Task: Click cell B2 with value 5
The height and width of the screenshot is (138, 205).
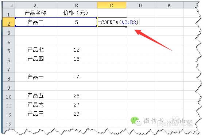Action: [77, 22]
